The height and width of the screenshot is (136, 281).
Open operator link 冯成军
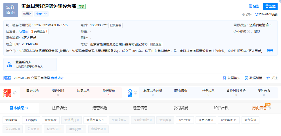23,32
